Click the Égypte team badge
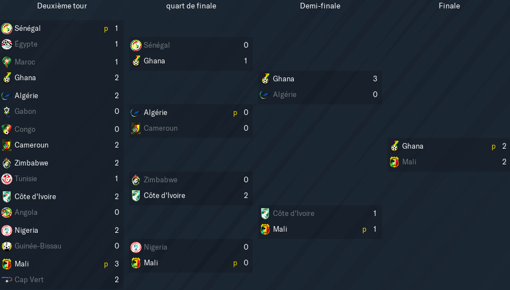 click(x=7, y=44)
